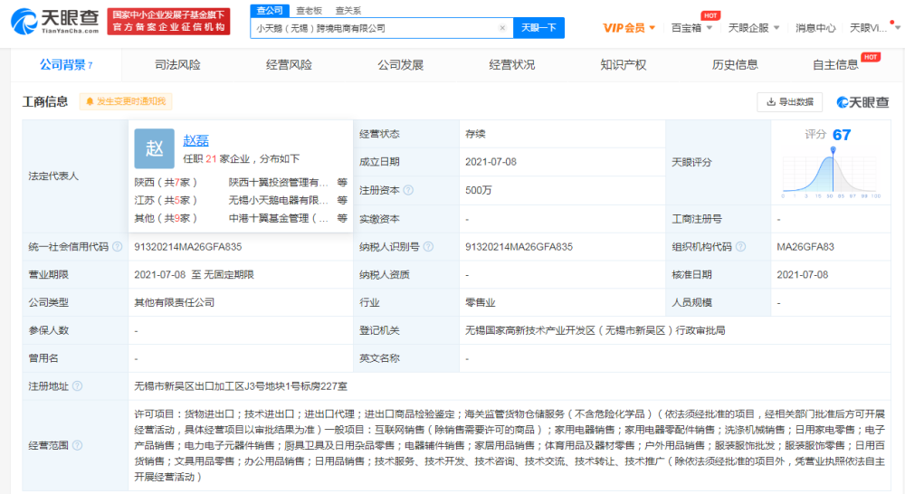Image resolution: width=905 pixels, height=494 pixels.
Task: Switch to the 司法风险 tab
Action: (177, 65)
